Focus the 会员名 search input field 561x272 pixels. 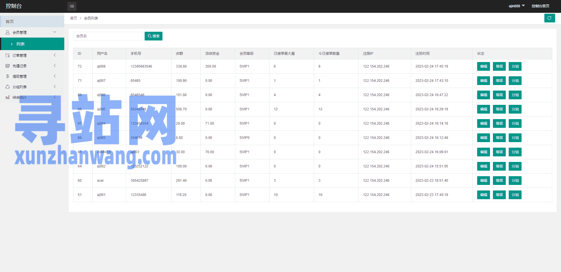click(108, 36)
